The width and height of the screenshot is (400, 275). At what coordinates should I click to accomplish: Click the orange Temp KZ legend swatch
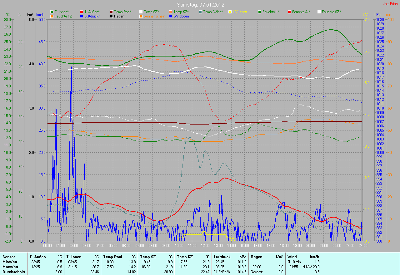[171, 12]
